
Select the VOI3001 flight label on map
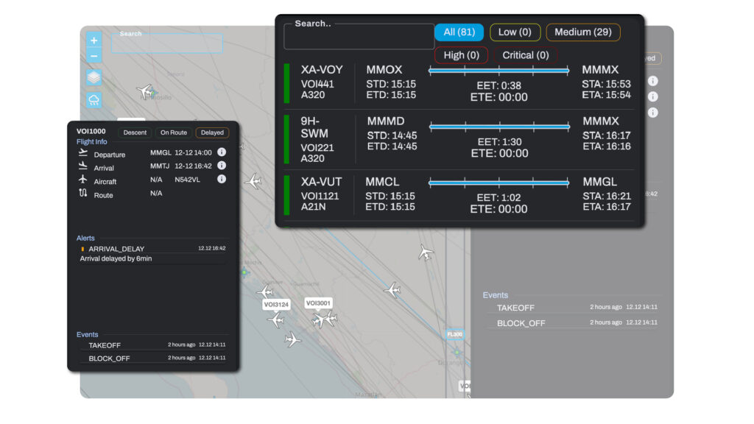[319, 303]
